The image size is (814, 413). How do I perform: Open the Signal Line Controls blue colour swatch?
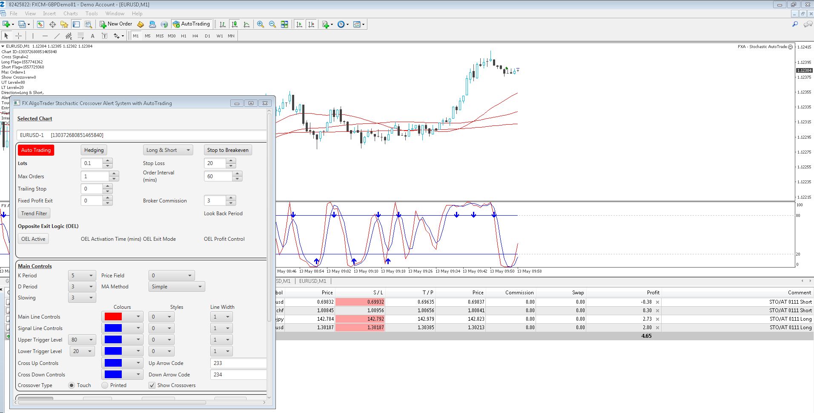(x=122, y=328)
